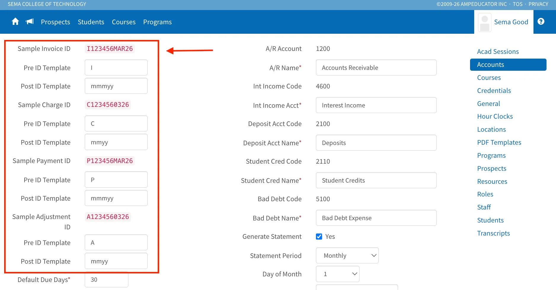Open the Day of Month dropdown

click(338, 274)
